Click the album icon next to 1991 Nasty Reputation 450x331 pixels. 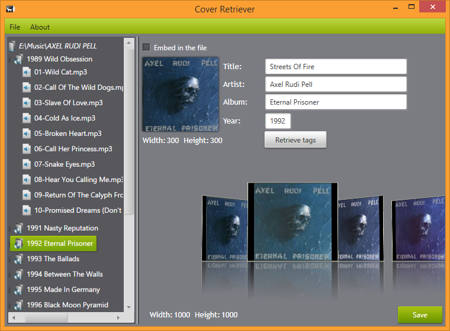click(18, 228)
